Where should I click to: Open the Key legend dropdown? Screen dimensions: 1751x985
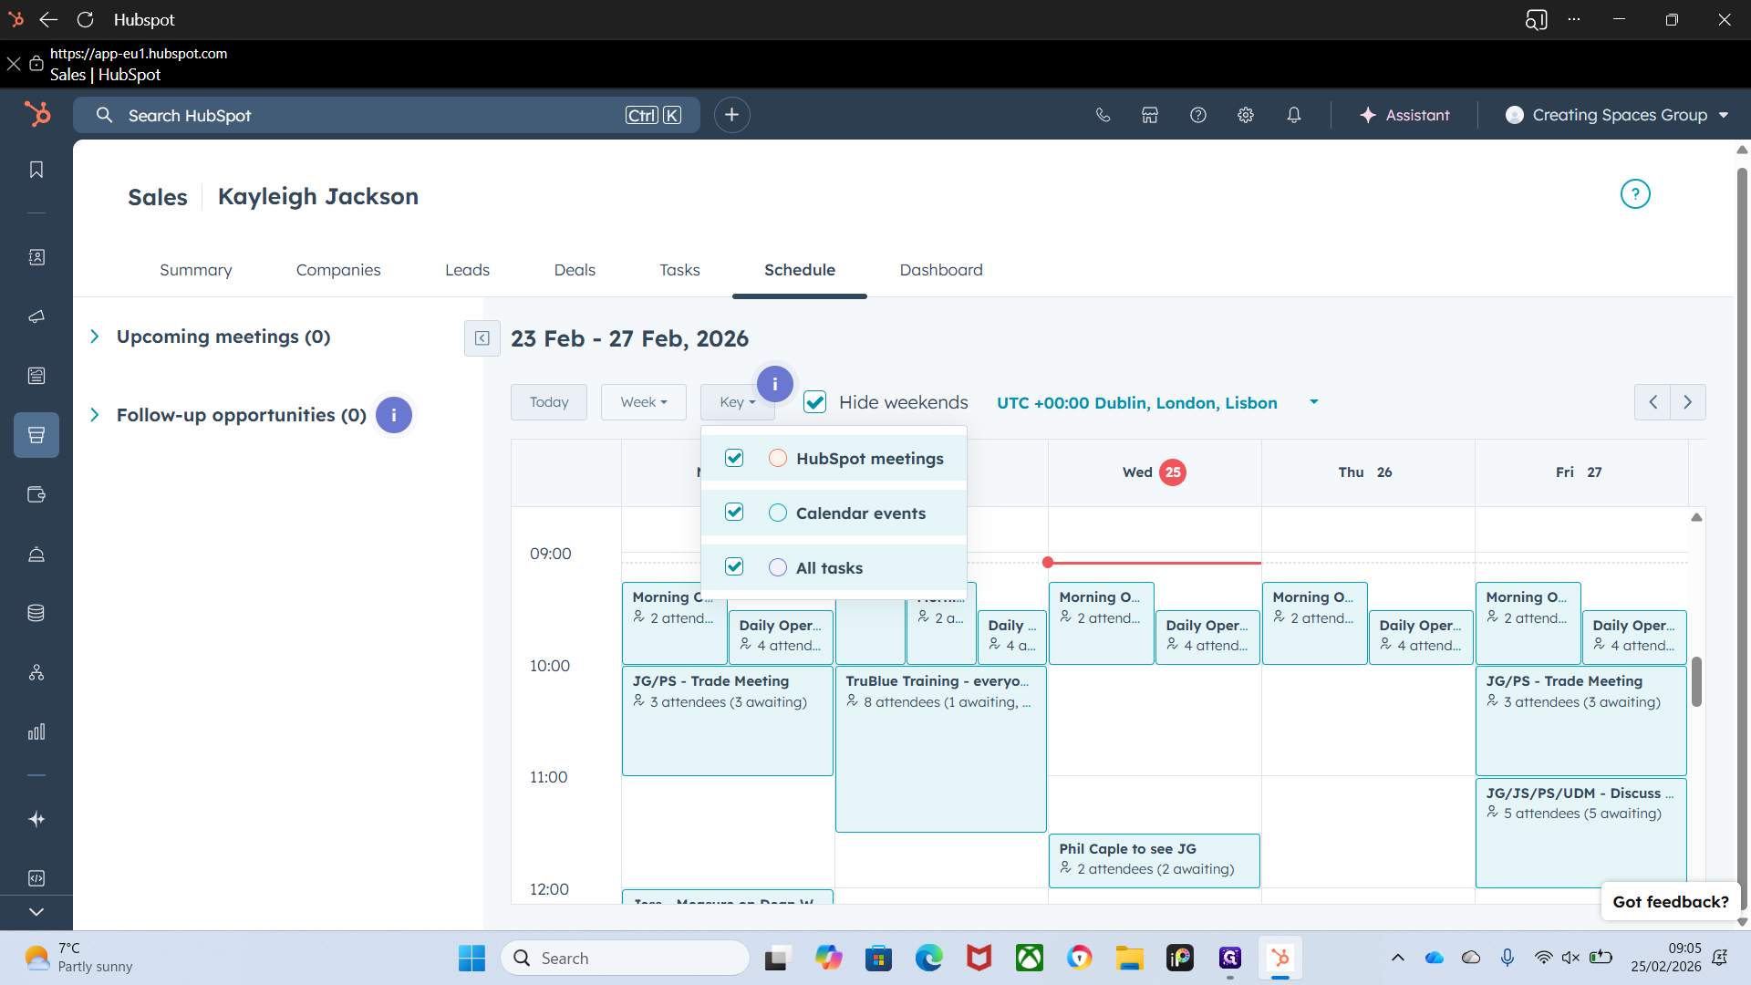tap(737, 402)
